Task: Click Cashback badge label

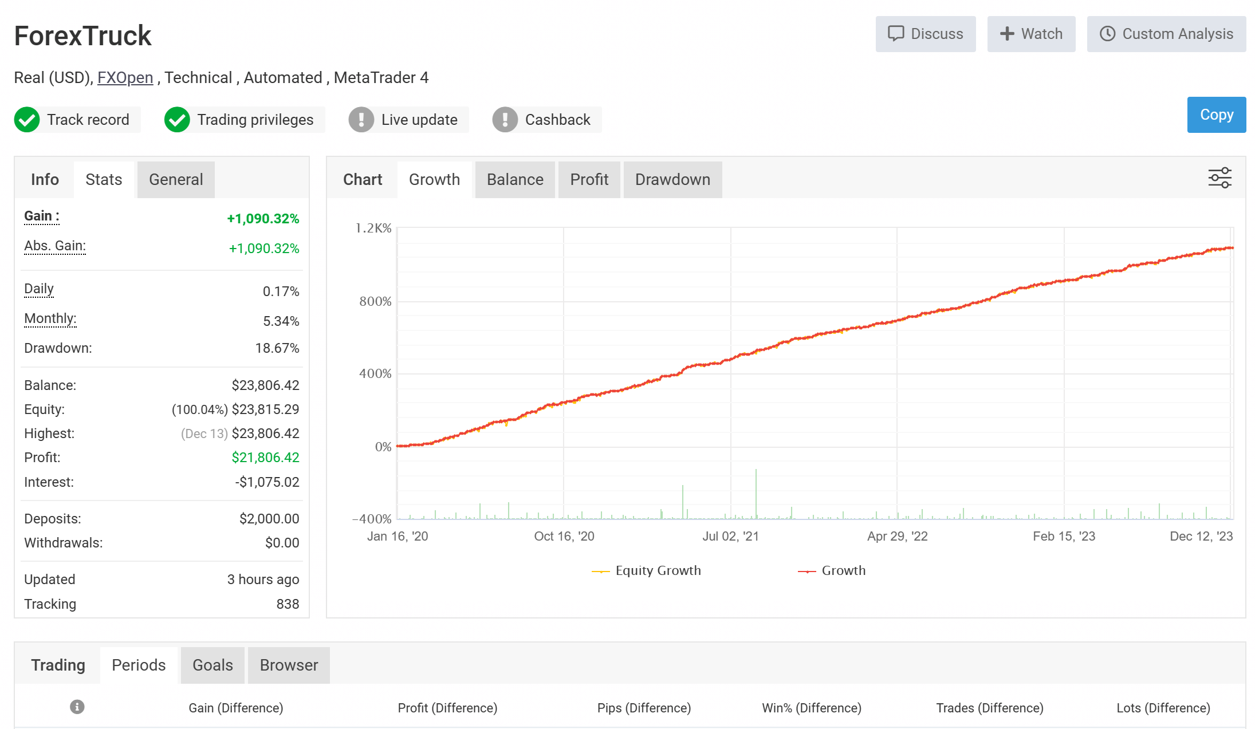Action: tap(557, 120)
